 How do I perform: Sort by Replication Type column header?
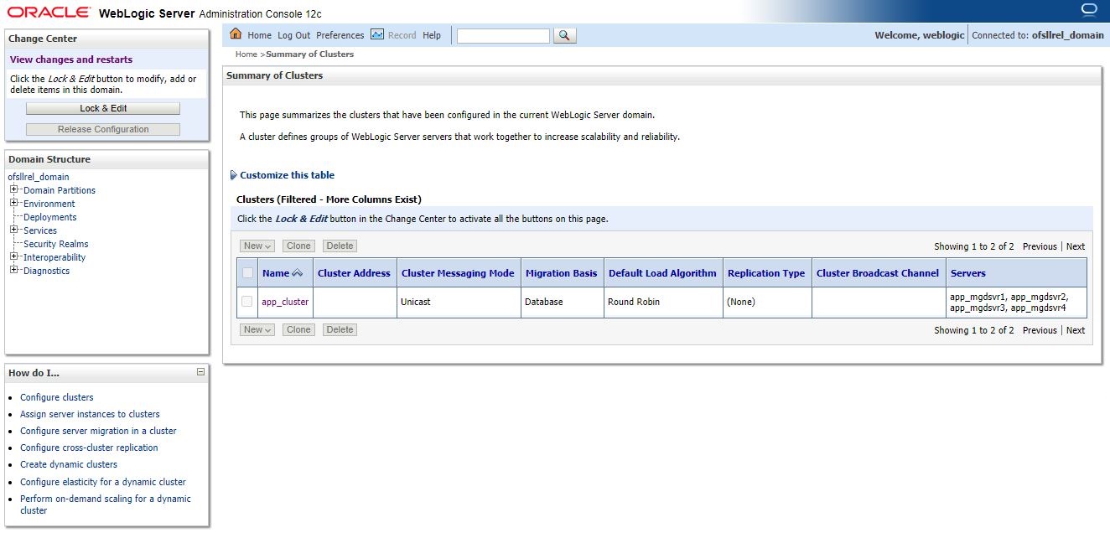(766, 273)
